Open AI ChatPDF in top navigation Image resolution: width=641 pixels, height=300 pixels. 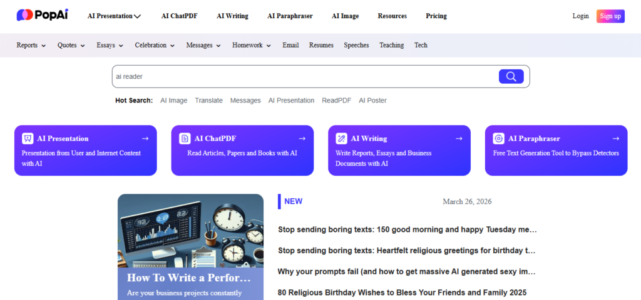pos(180,16)
